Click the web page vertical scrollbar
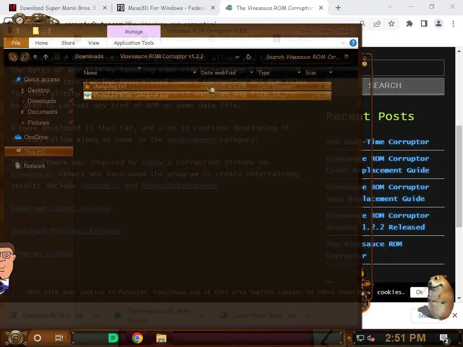 tap(459, 177)
